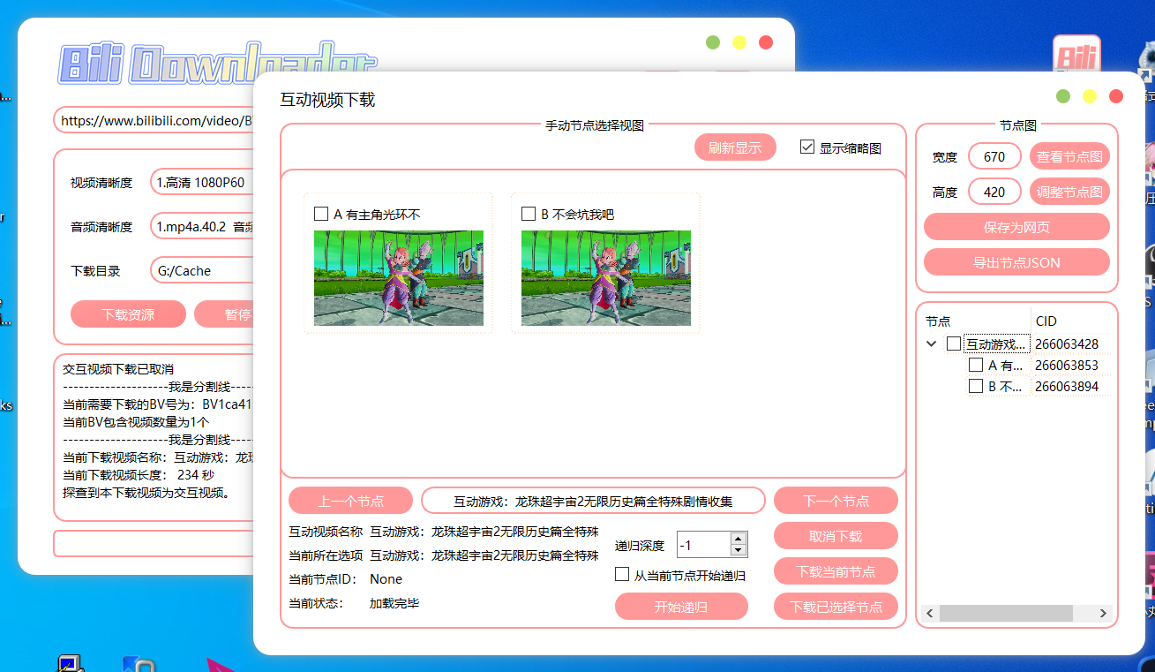The image size is (1155, 672).
Task: Click 保存为网页 to save as webpage
Action: [1016, 226]
